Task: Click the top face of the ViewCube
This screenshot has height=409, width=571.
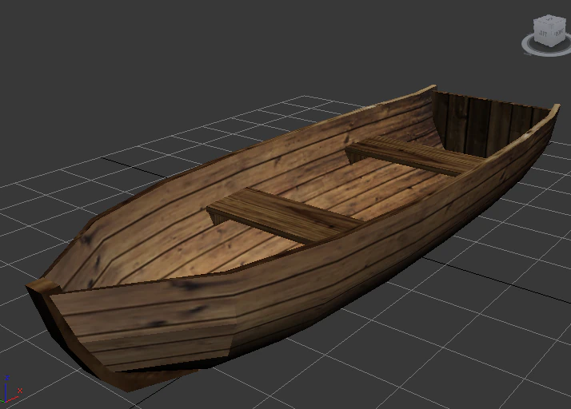Action: (x=550, y=21)
